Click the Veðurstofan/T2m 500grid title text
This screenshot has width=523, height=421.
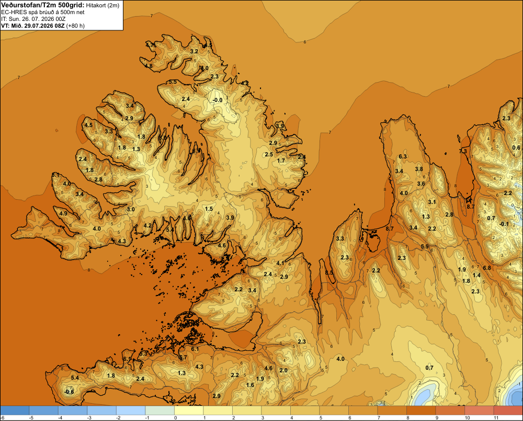point(43,5)
